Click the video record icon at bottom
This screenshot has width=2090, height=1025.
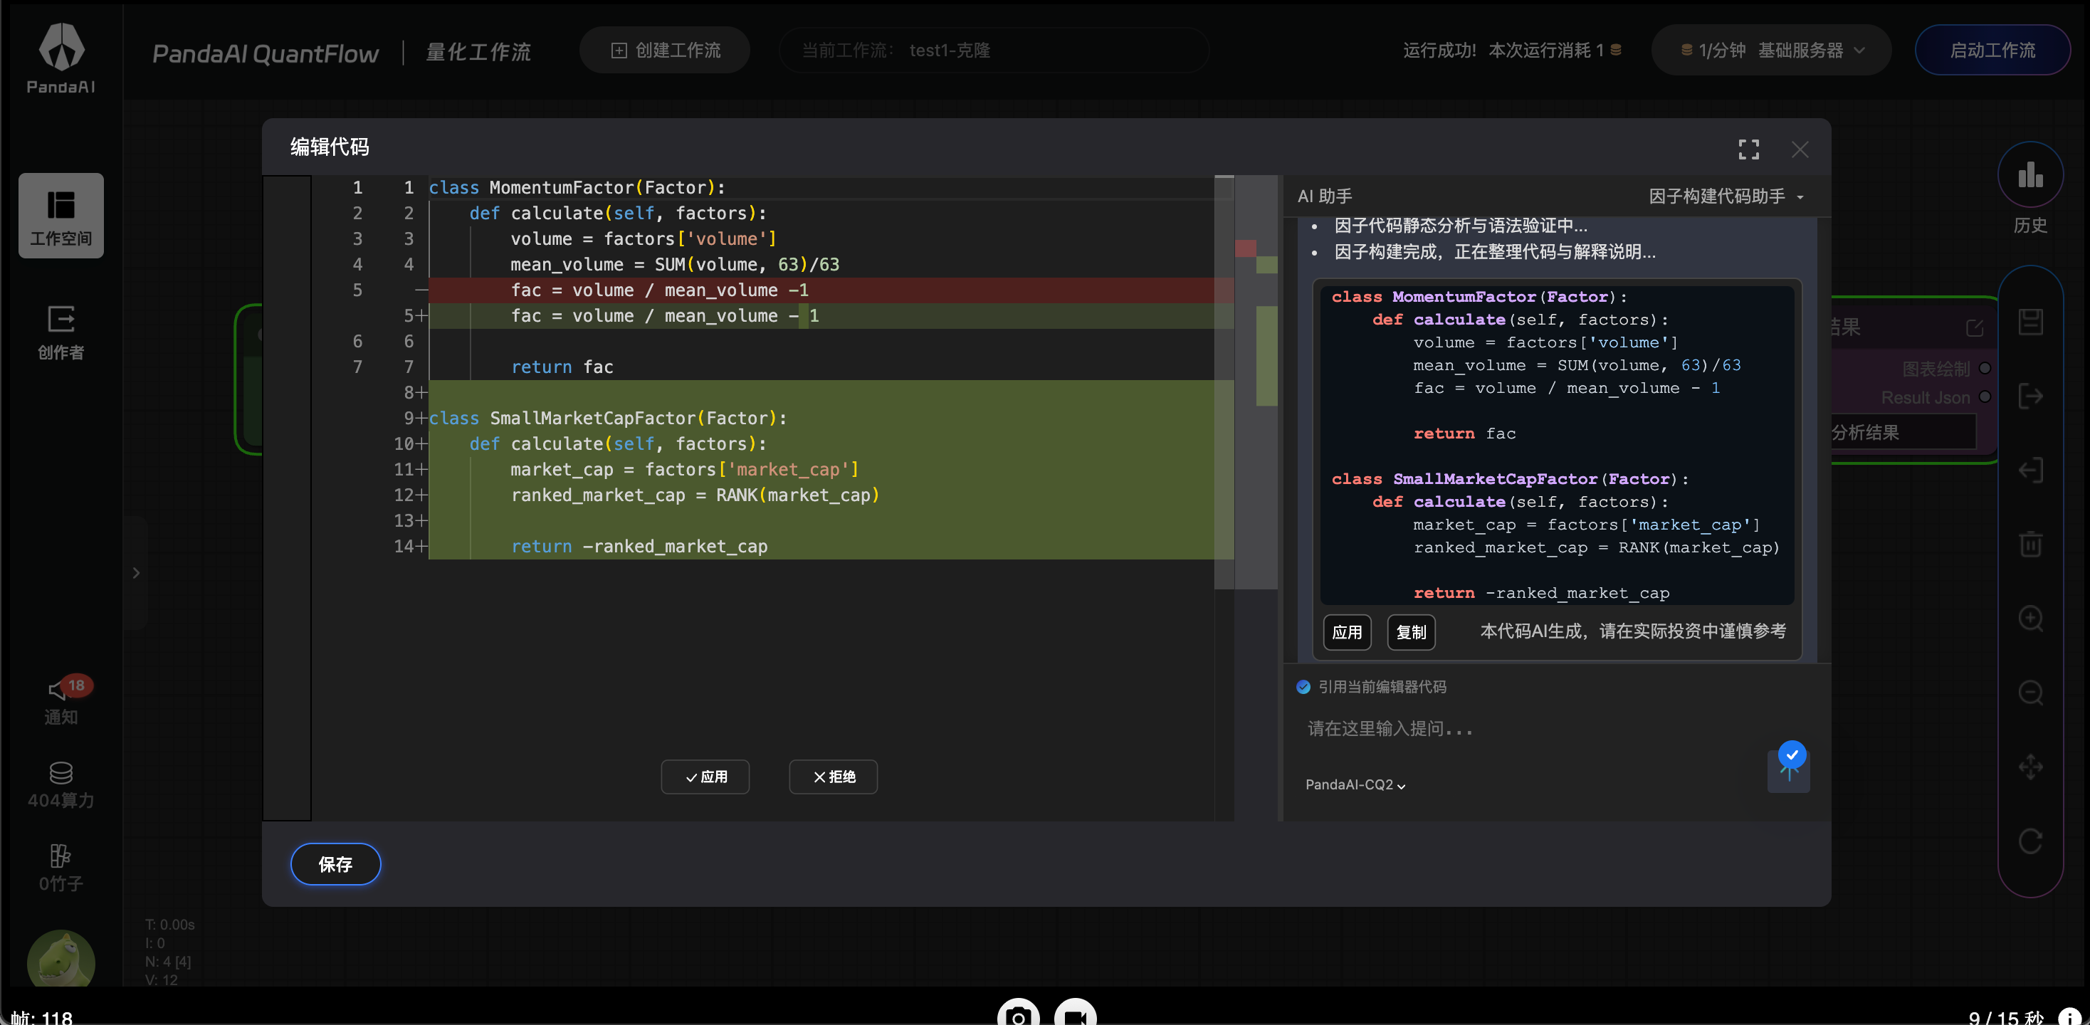point(1075,1014)
